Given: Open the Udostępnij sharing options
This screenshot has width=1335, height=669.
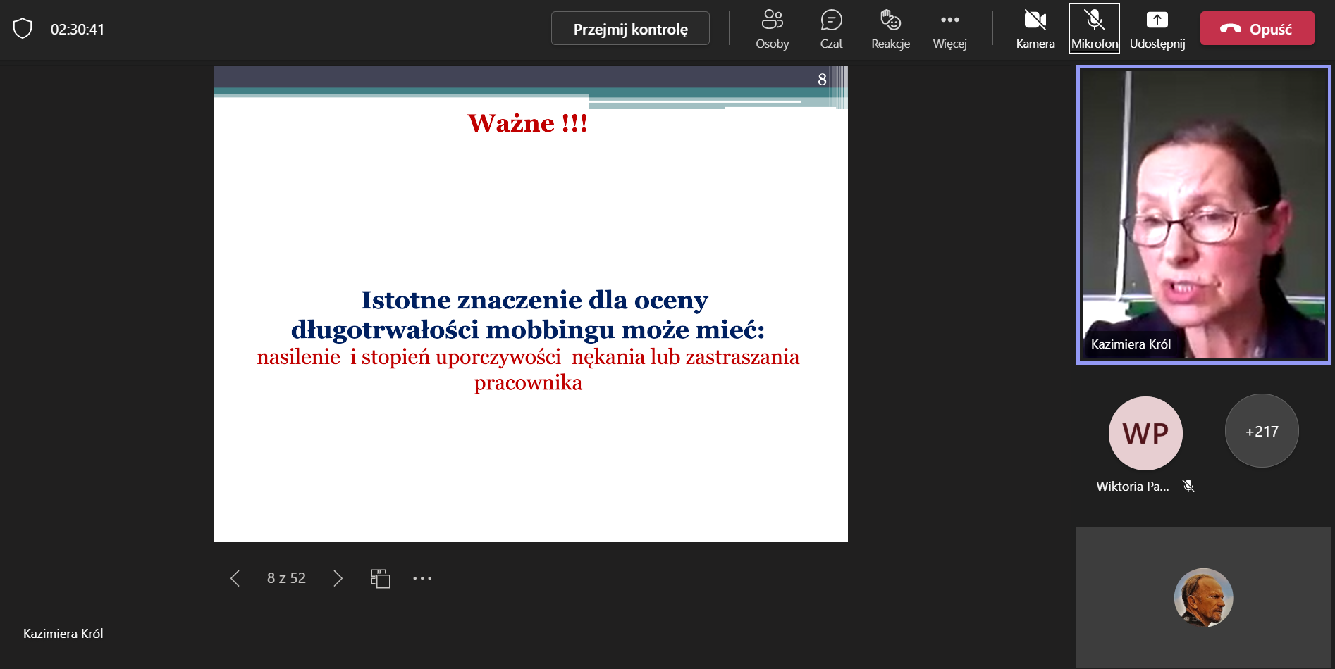Looking at the screenshot, I should [1158, 28].
